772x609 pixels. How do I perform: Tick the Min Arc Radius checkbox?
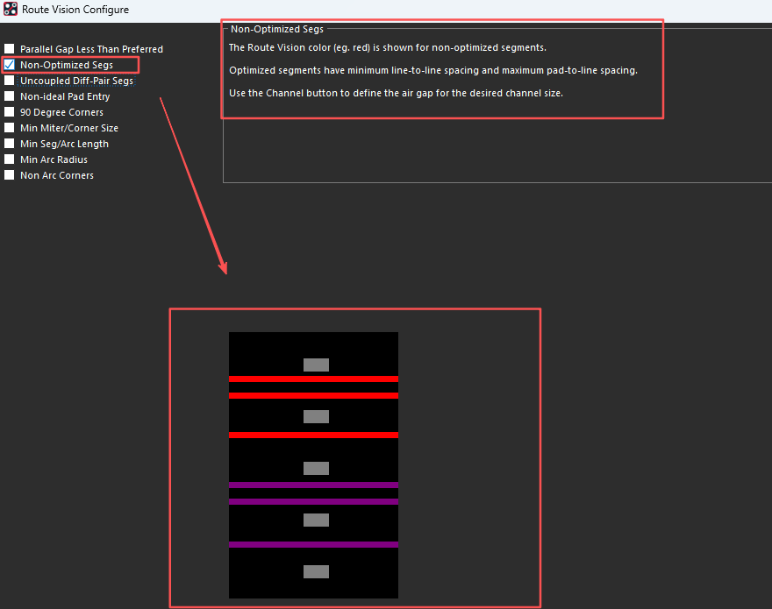tap(10, 159)
